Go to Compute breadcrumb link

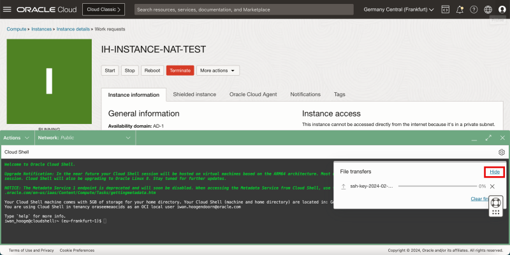[17, 29]
